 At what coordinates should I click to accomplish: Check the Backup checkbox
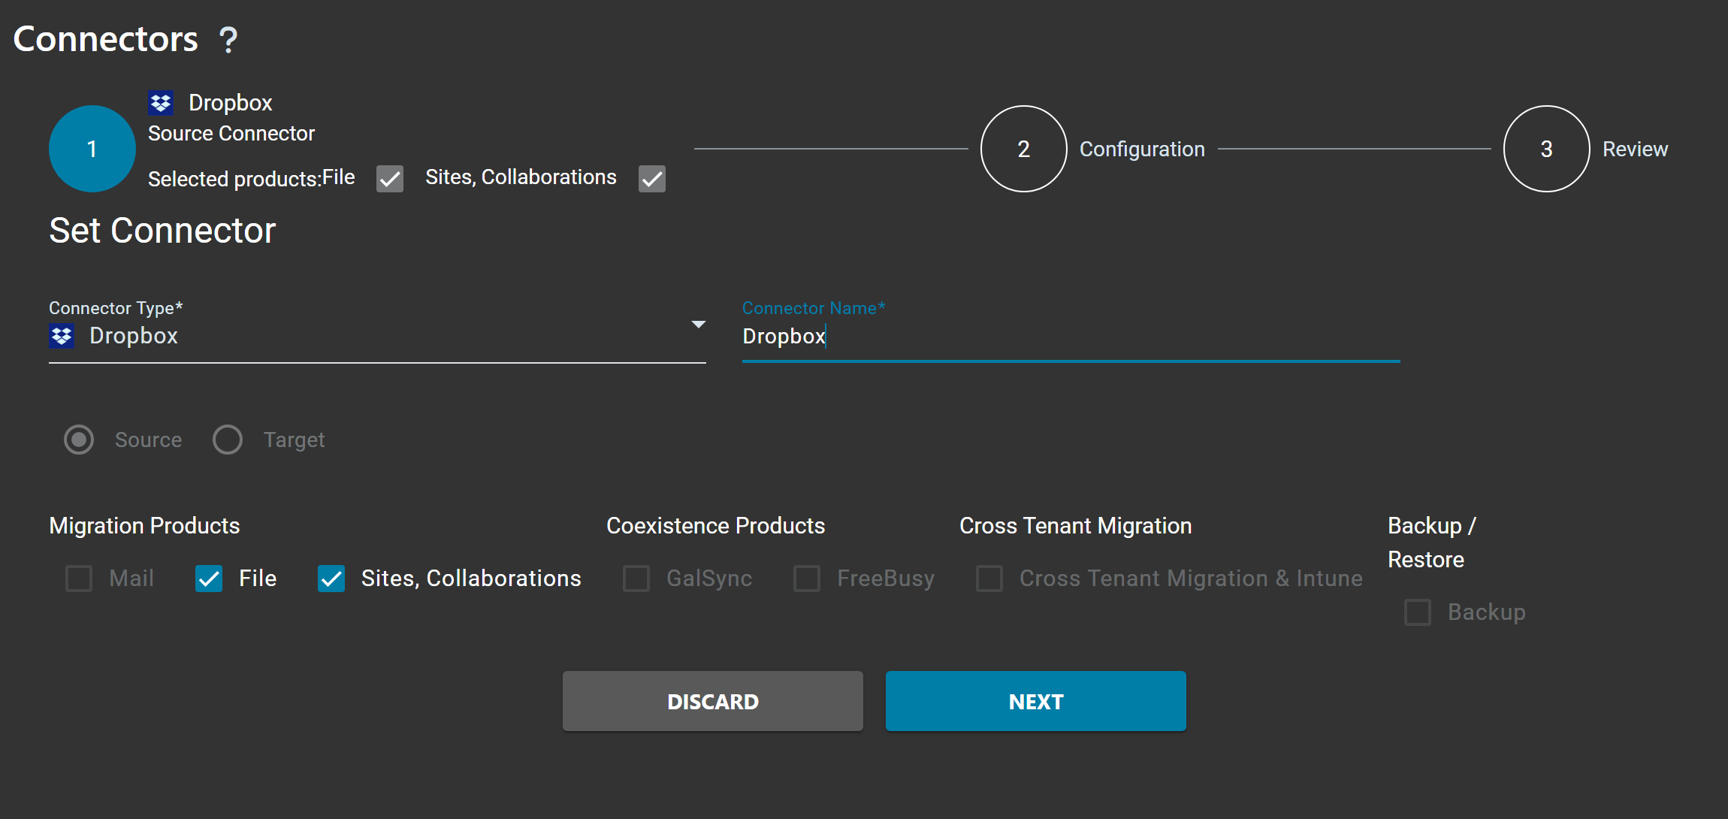click(x=1418, y=612)
